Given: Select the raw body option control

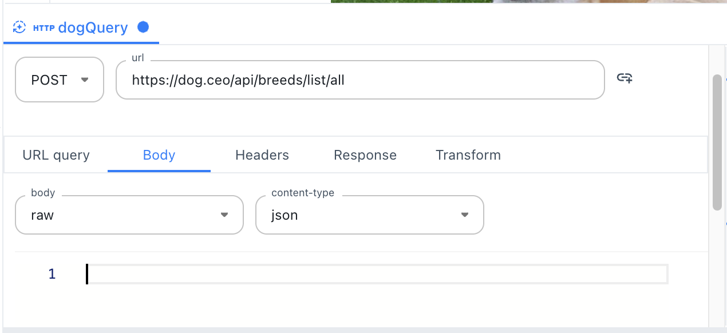Looking at the screenshot, I should coord(129,215).
